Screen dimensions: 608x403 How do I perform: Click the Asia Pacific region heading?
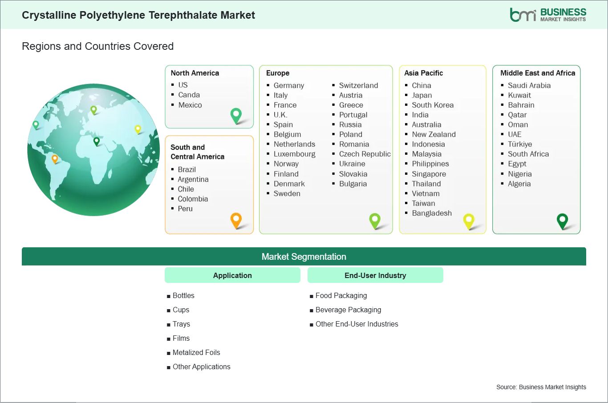point(423,73)
